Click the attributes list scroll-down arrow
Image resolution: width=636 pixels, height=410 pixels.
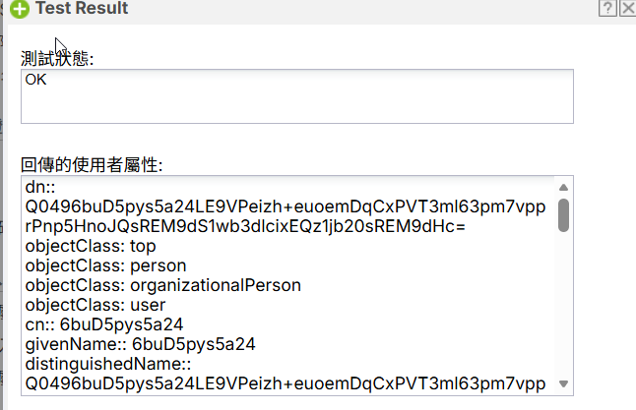pos(563,383)
